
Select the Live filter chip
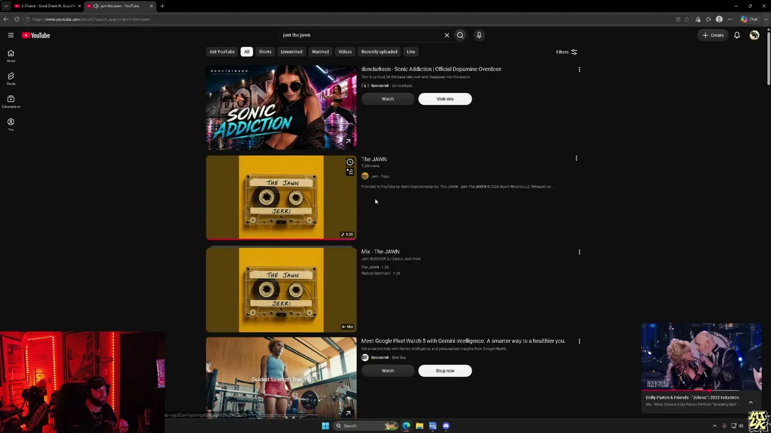pos(411,52)
